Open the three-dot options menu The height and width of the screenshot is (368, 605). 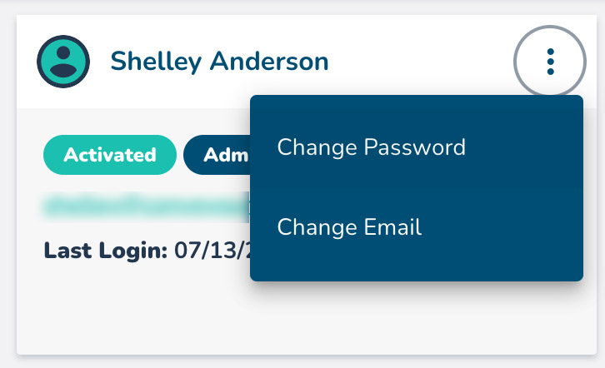click(x=550, y=62)
